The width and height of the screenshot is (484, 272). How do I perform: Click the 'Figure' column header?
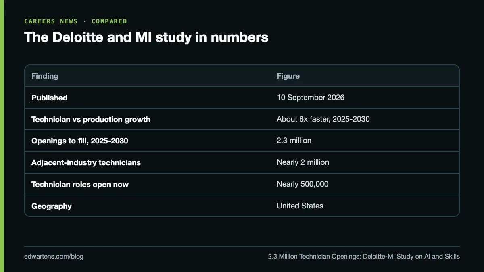click(288, 76)
